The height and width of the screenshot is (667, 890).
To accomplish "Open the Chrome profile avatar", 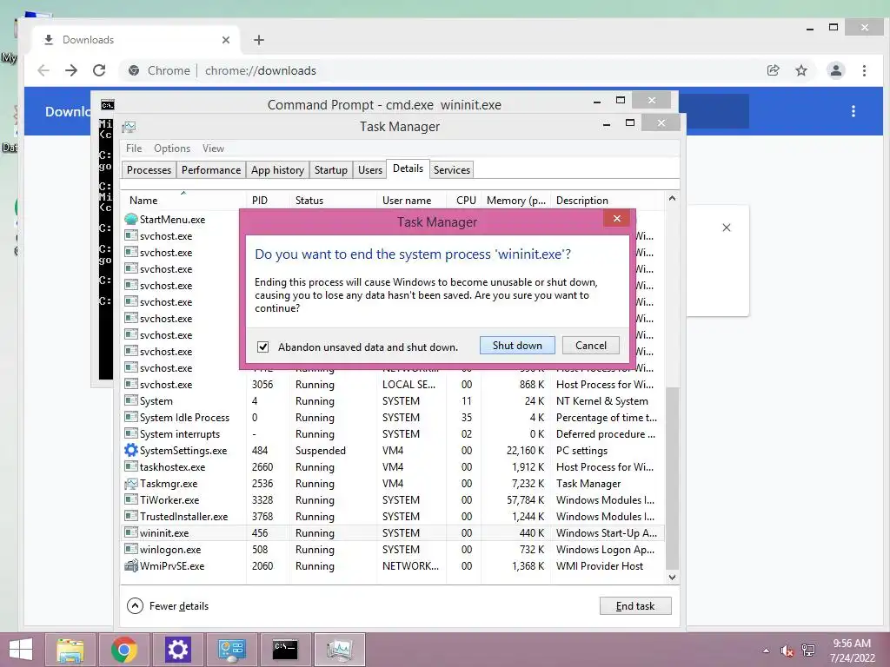I will click(836, 70).
